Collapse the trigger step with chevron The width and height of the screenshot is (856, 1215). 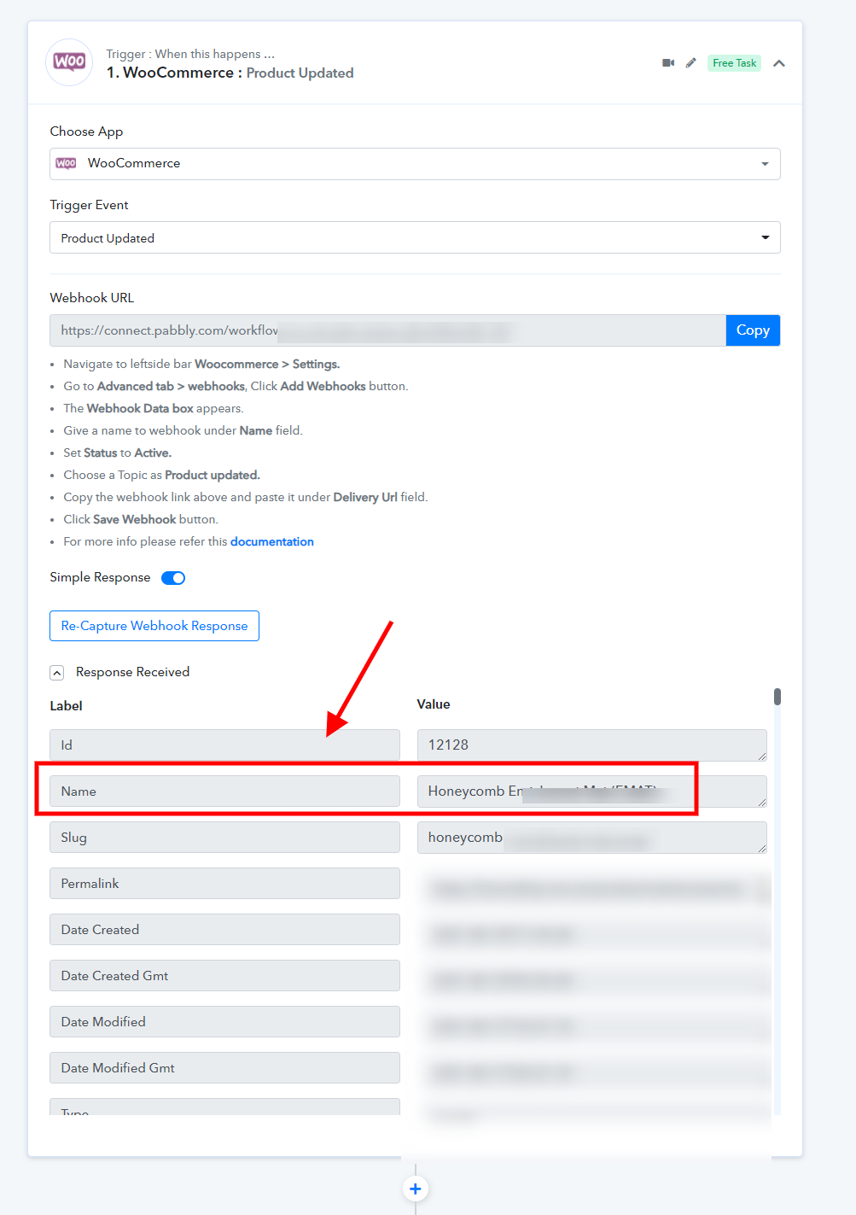[x=779, y=63]
